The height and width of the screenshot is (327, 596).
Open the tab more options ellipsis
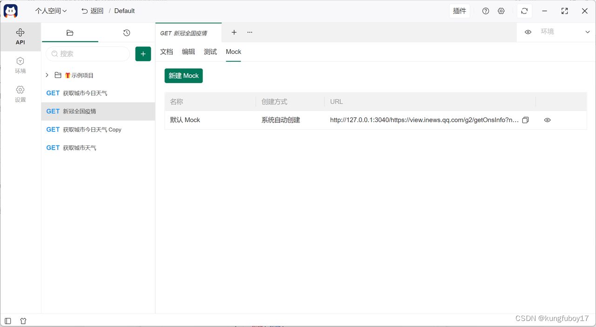pyautogui.click(x=250, y=33)
